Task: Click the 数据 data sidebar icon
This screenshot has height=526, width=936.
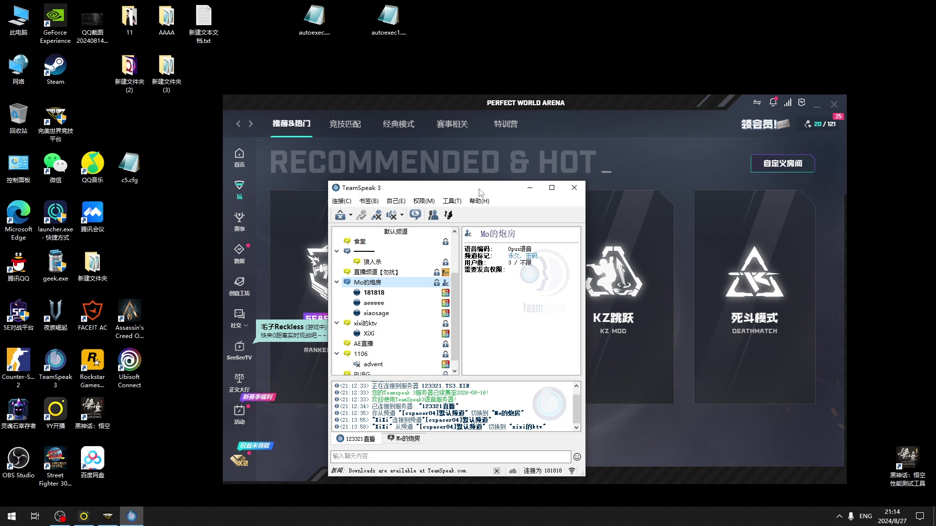Action: [x=239, y=254]
